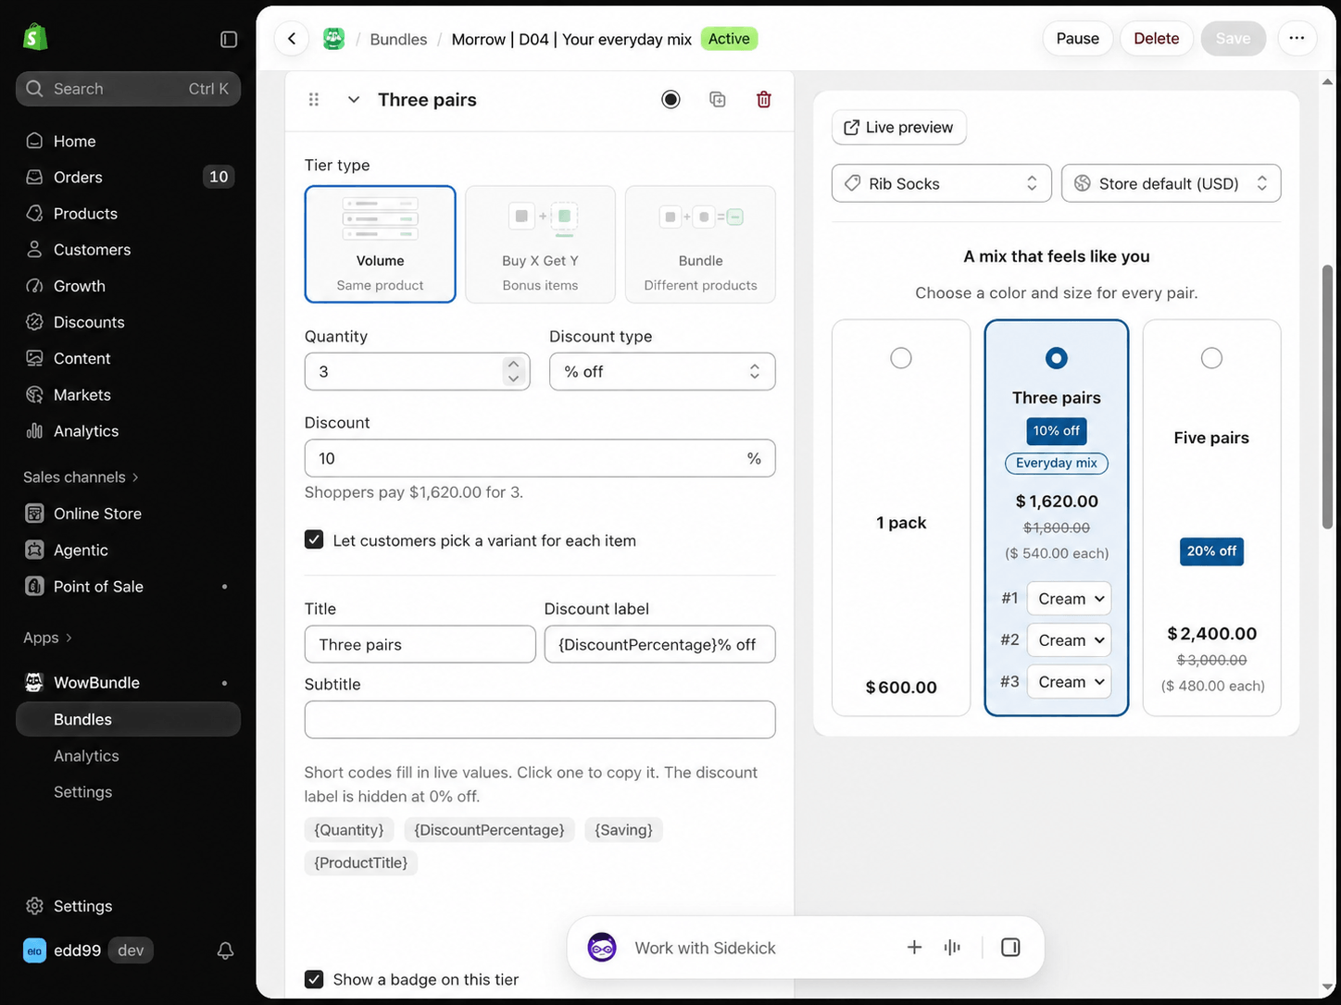This screenshot has width=1341, height=1005.
Task: Choose Buy X Get Y tier type
Action: click(540, 244)
